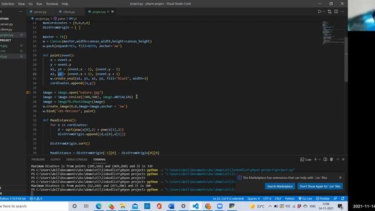Change the CRLF end-of-line sequence
Viewport: 375px width, 211px height.
278,199
